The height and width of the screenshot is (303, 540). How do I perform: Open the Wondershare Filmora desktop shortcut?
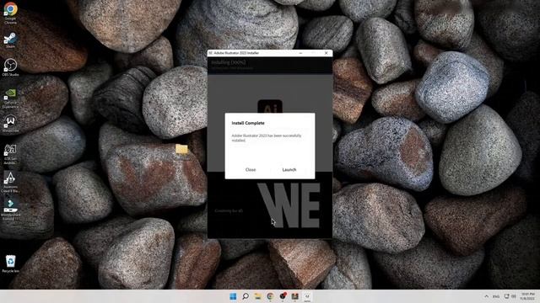coord(10,210)
